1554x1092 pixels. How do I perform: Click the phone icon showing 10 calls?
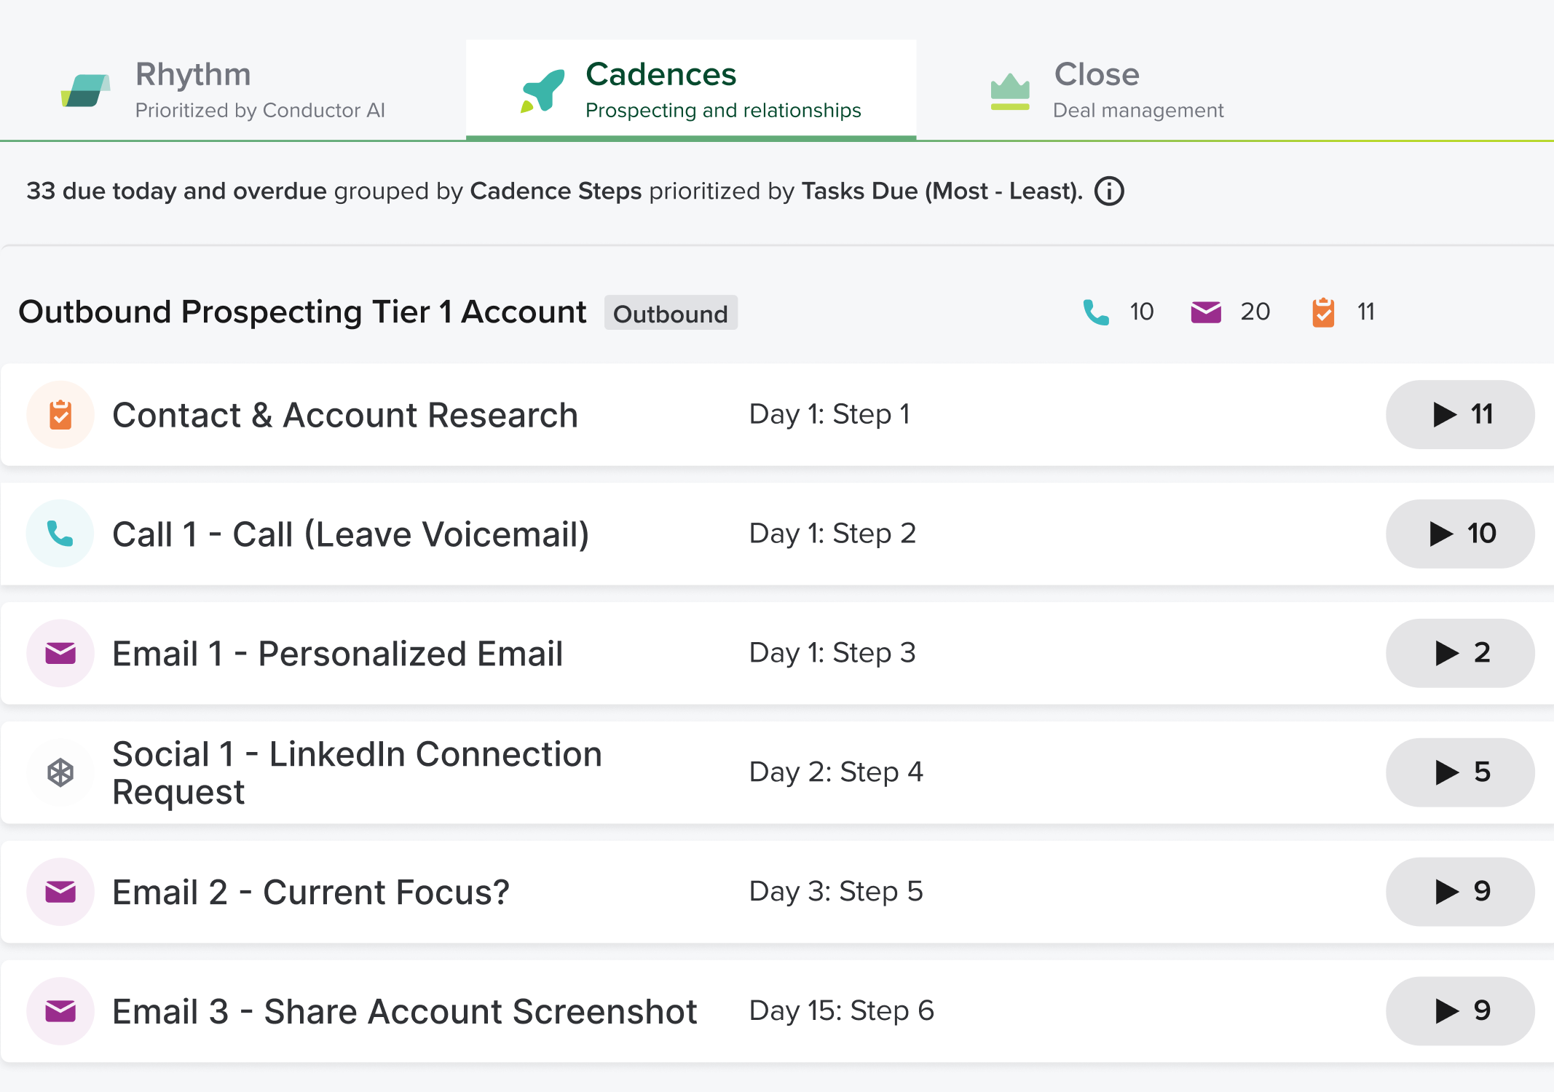[x=1096, y=312]
